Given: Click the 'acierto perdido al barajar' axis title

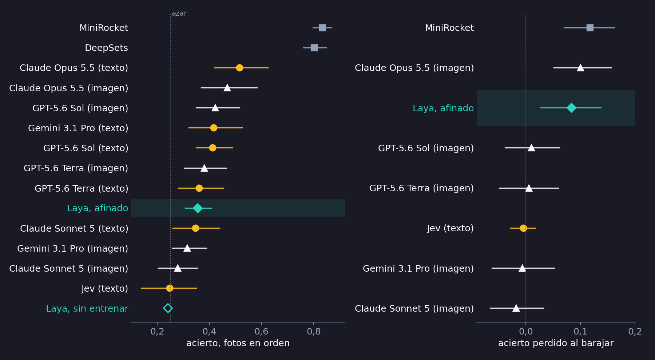Looking at the screenshot, I should pos(556,343).
